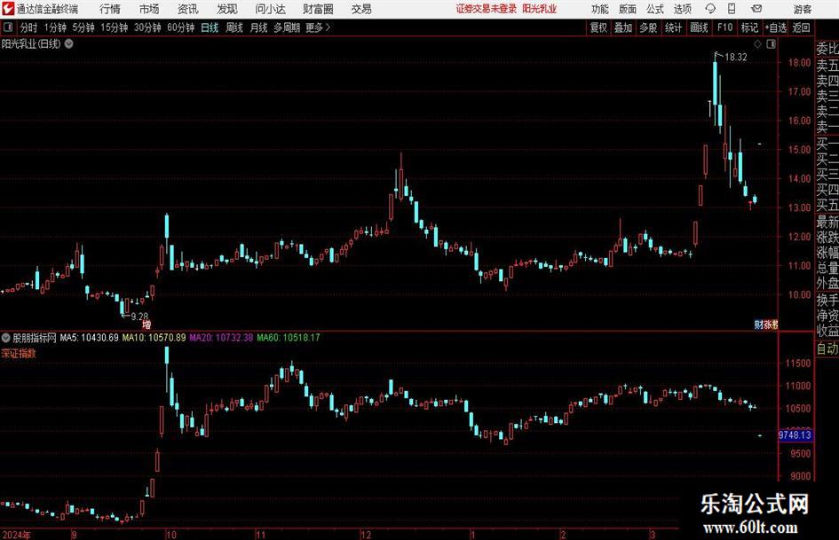Open the 选项 menu

pyautogui.click(x=682, y=9)
